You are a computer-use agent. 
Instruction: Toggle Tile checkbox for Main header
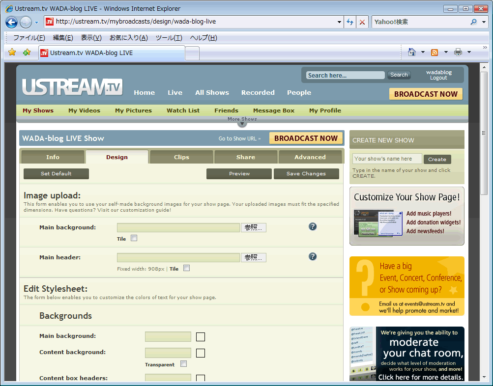click(186, 268)
